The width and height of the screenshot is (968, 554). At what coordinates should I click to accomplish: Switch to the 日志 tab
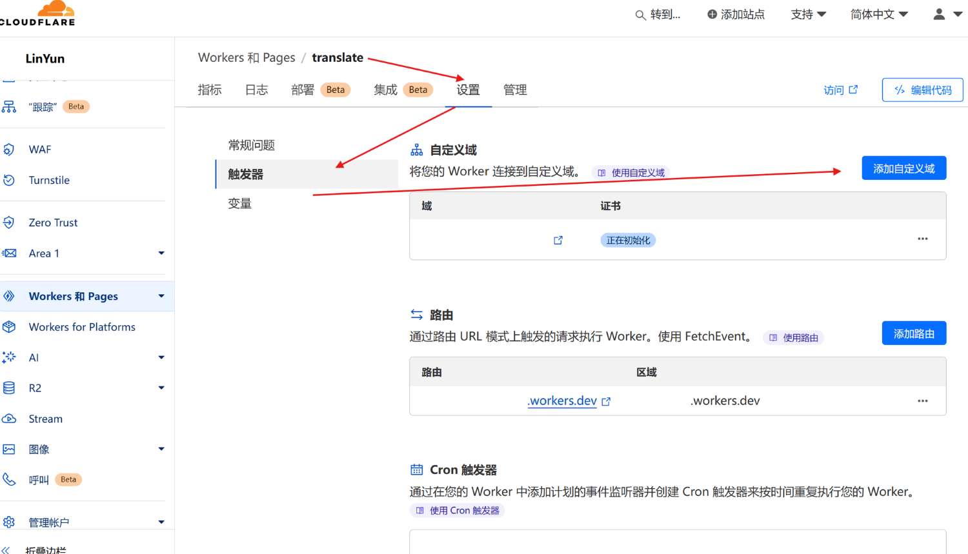[256, 90]
